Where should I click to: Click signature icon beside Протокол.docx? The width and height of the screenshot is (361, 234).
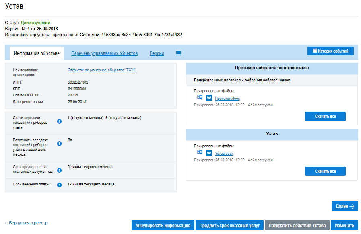(200, 97)
